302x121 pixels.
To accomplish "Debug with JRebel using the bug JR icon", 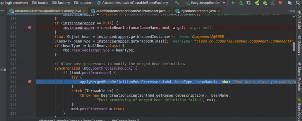I will tap(265, 3).
